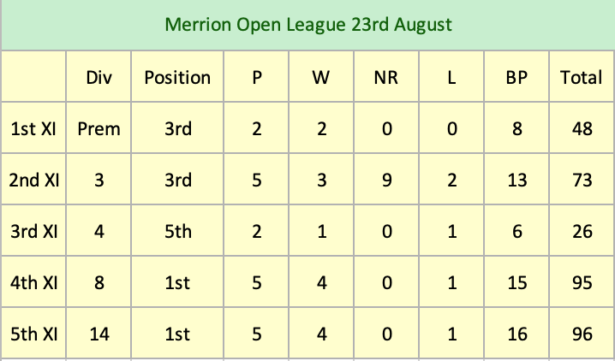
Task: Click the Total value 73 cell
Action: [x=582, y=180]
